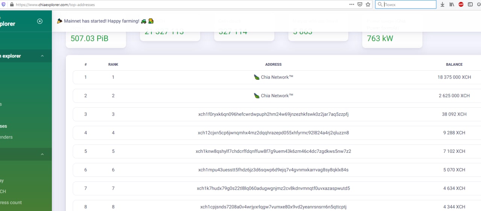Collapse the explorer section chevron

42,56
